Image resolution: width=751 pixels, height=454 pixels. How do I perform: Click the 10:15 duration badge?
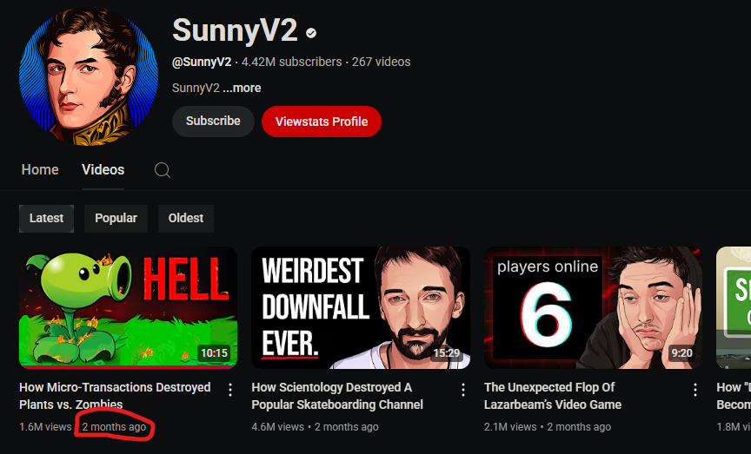click(214, 353)
